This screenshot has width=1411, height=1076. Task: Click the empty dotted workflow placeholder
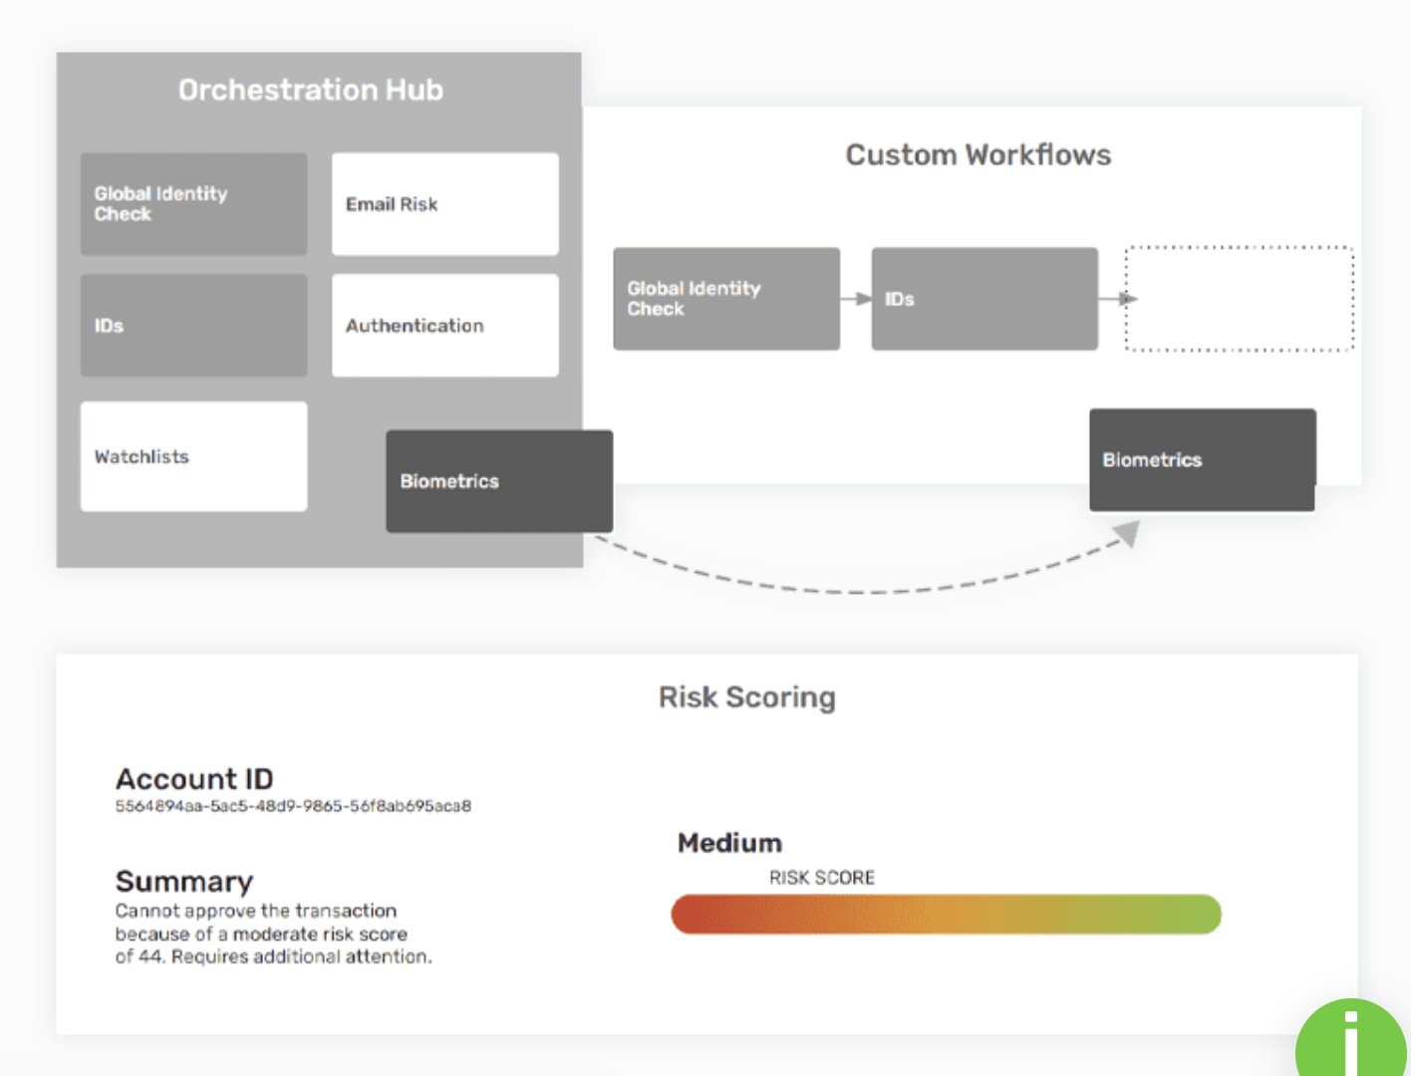[1240, 299]
